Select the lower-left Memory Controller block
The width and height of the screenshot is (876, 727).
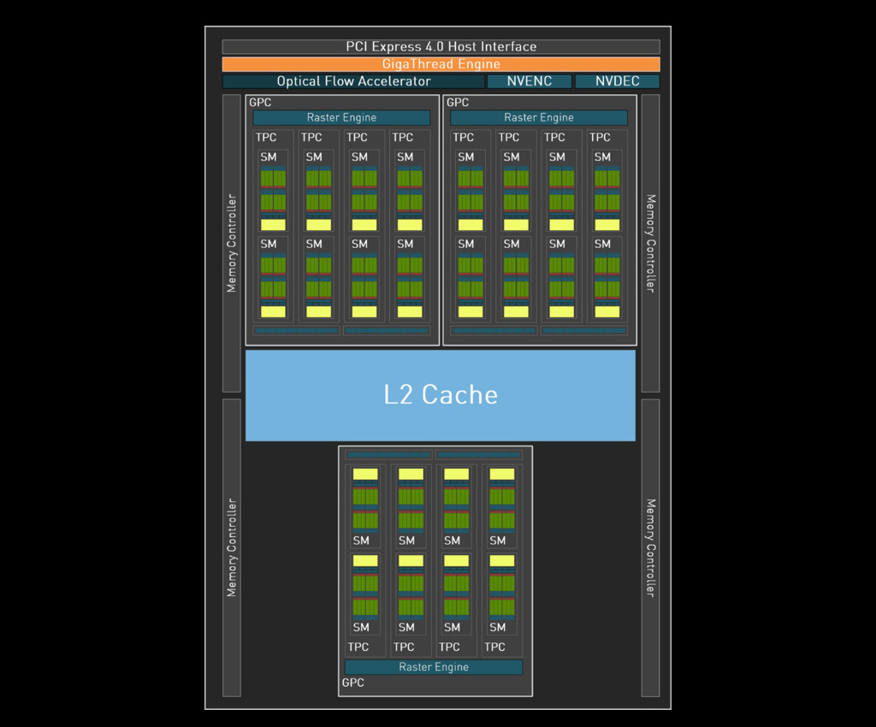click(x=232, y=547)
